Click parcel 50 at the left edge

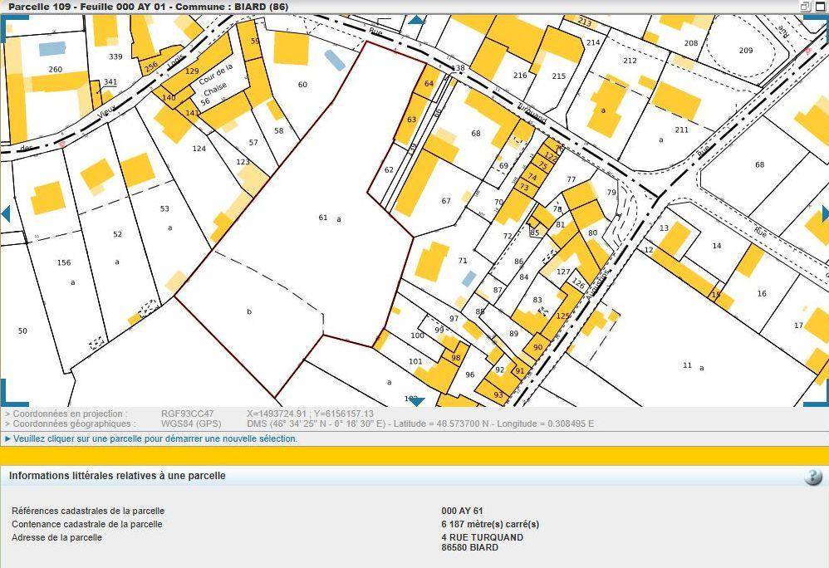point(22,331)
